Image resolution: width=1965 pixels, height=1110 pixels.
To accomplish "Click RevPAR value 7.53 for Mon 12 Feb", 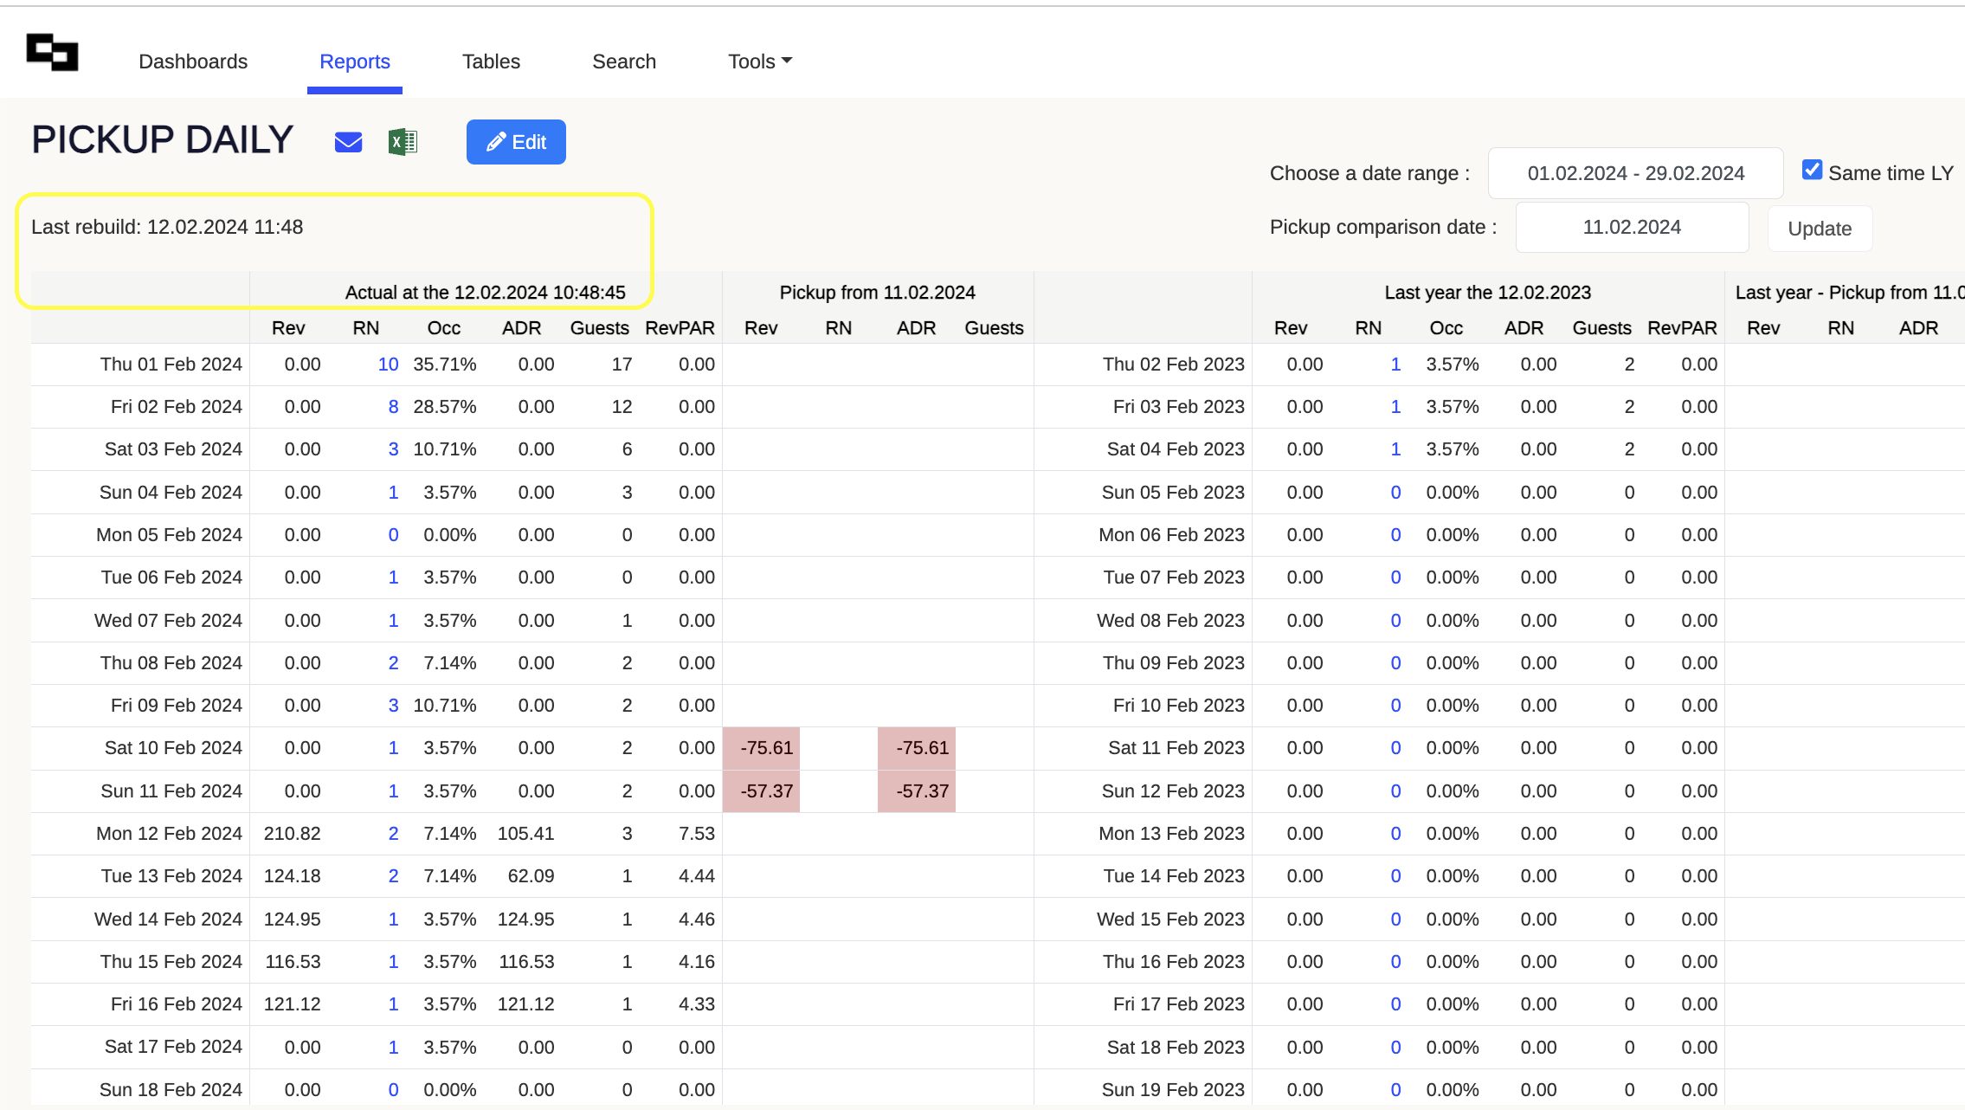I will 697,834.
